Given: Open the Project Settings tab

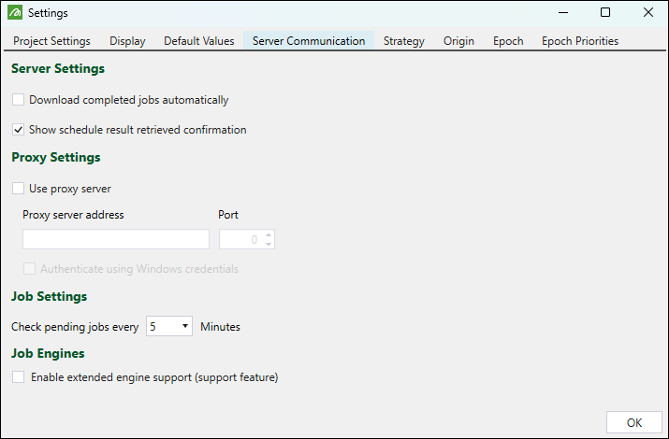Looking at the screenshot, I should tap(51, 41).
